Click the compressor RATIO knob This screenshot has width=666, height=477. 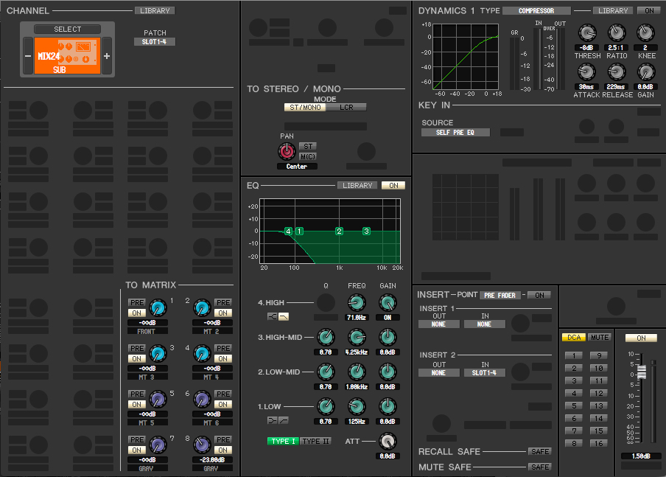(617, 32)
